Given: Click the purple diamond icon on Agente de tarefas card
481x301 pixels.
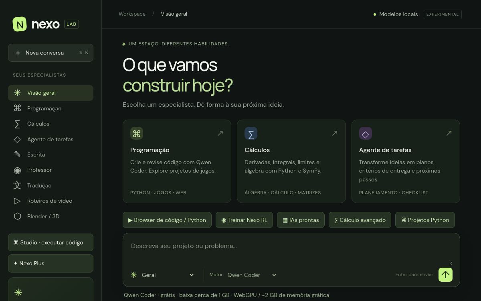Looking at the screenshot, I should (x=366, y=134).
